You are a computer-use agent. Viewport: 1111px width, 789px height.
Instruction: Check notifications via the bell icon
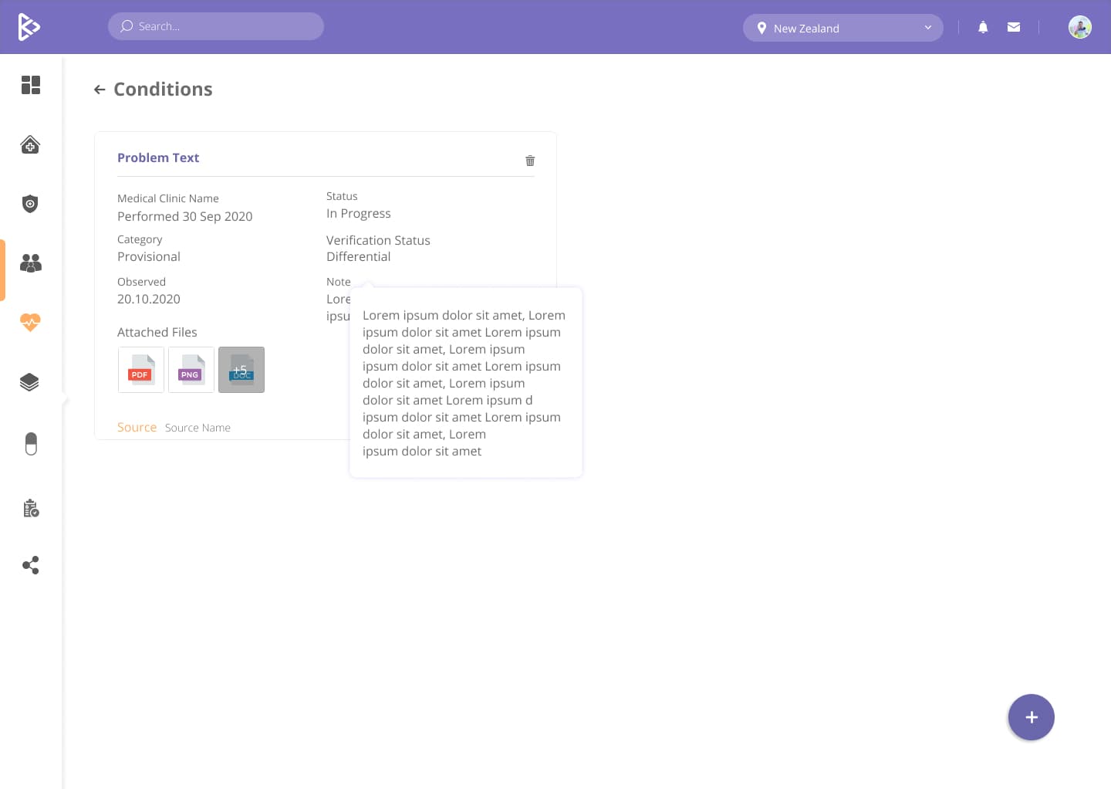[x=982, y=27]
